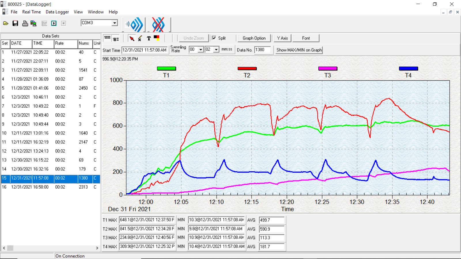Screen dimensions: 461x259
Task: Click Show MAX/MIN on Graph button
Action: click(x=299, y=50)
